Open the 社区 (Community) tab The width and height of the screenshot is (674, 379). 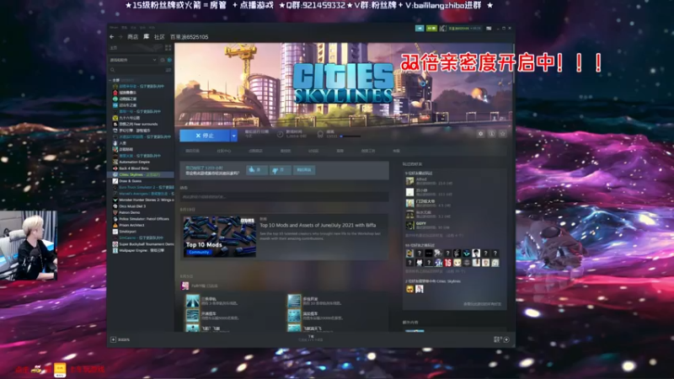pyautogui.click(x=159, y=37)
